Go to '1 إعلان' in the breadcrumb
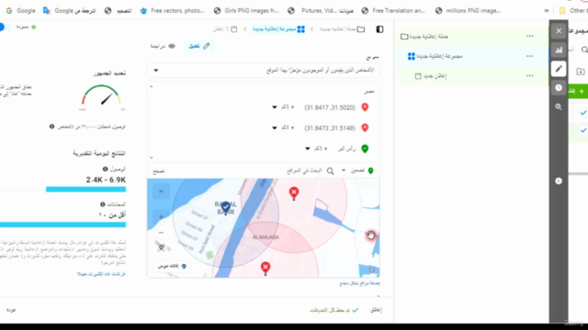 tap(221, 29)
